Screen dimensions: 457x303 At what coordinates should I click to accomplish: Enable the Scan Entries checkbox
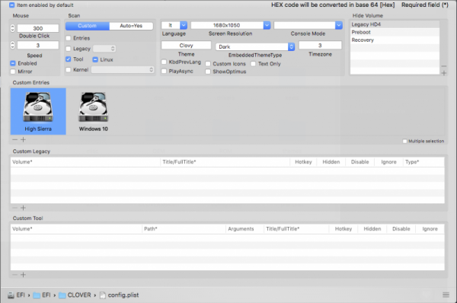click(x=69, y=38)
